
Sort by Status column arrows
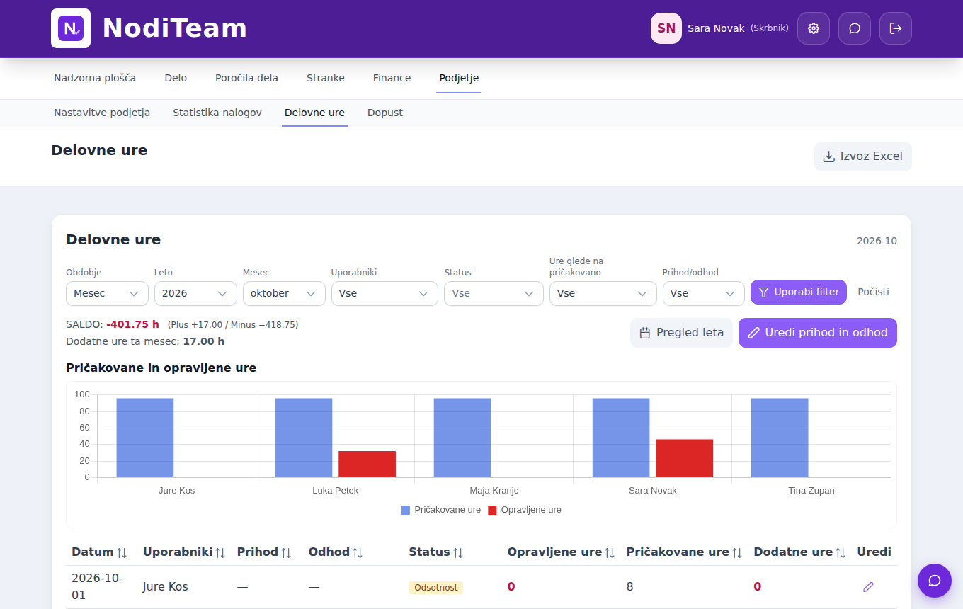[458, 552]
